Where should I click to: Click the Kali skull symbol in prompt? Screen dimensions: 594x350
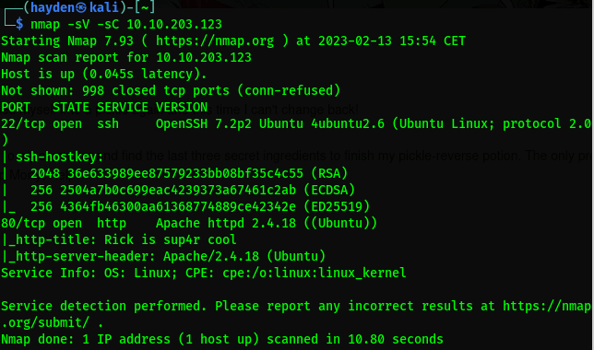80,7
